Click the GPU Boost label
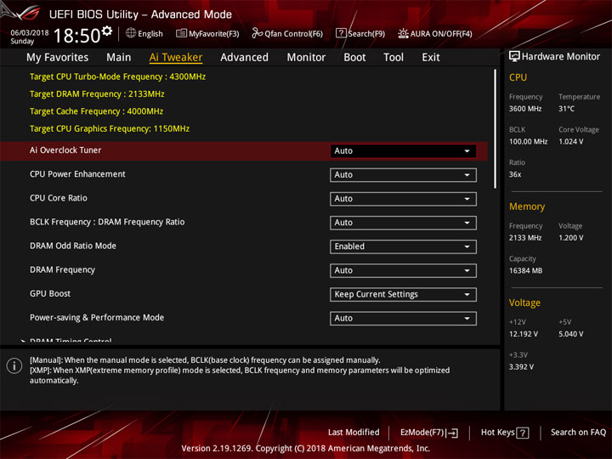This screenshot has height=459, width=612. 50,293
